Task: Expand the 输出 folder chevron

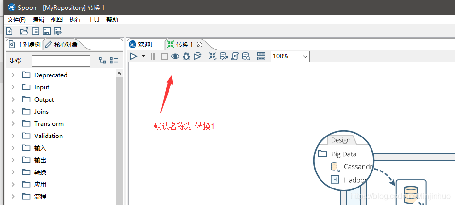Action: [x=13, y=160]
